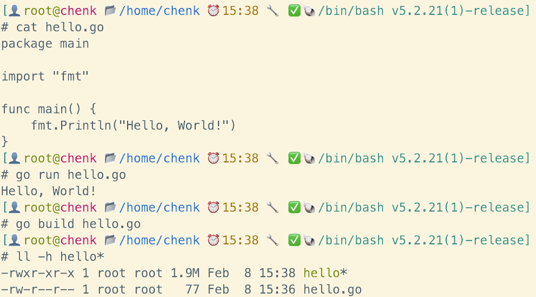Image resolution: width=536 pixels, height=297 pixels.
Task: Click the "go run hello.go" command
Action: [x=71, y=175]
